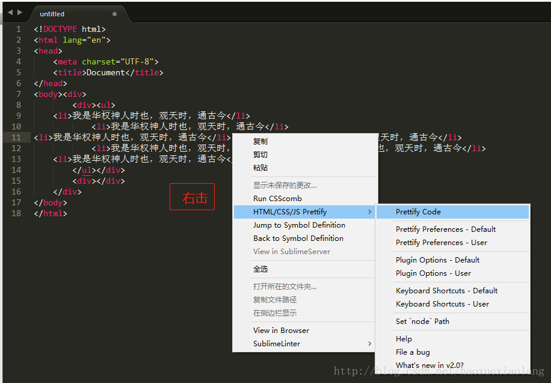Screen dimensions: 551x383
Task: Open Plugin Options - User
Action: (452, 273)
